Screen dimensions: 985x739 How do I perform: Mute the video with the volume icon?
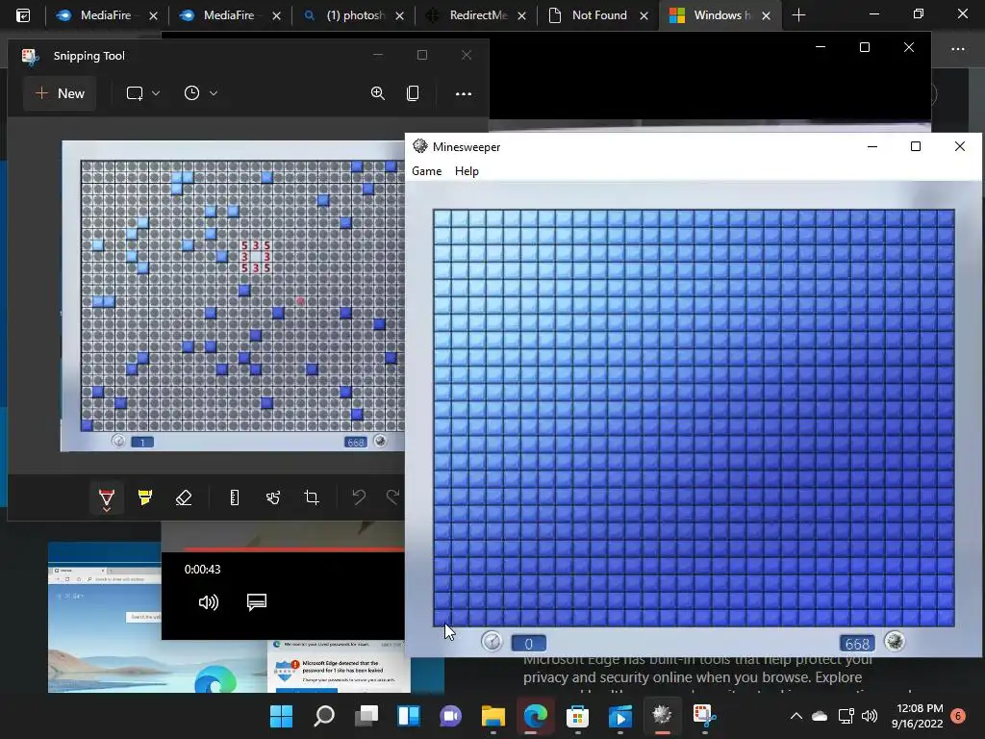point(208,602)
